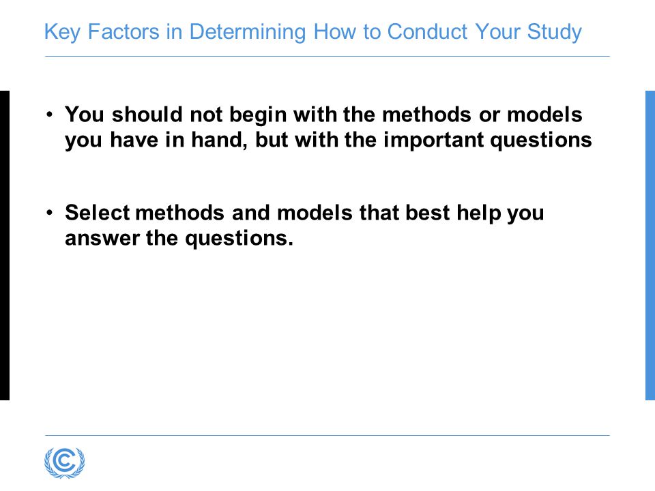Click the first bullet point dot

click(x=50, y=114)
